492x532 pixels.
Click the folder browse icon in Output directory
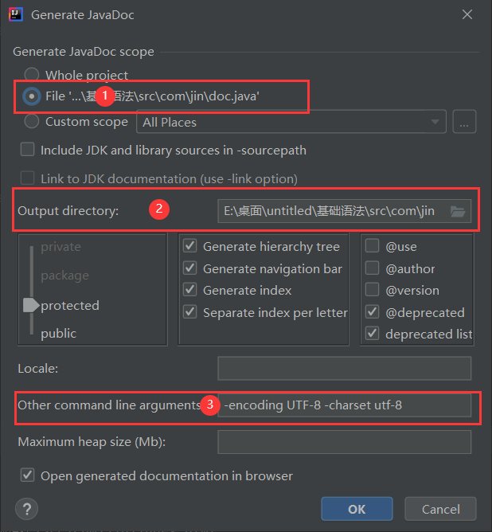point(457,211)
